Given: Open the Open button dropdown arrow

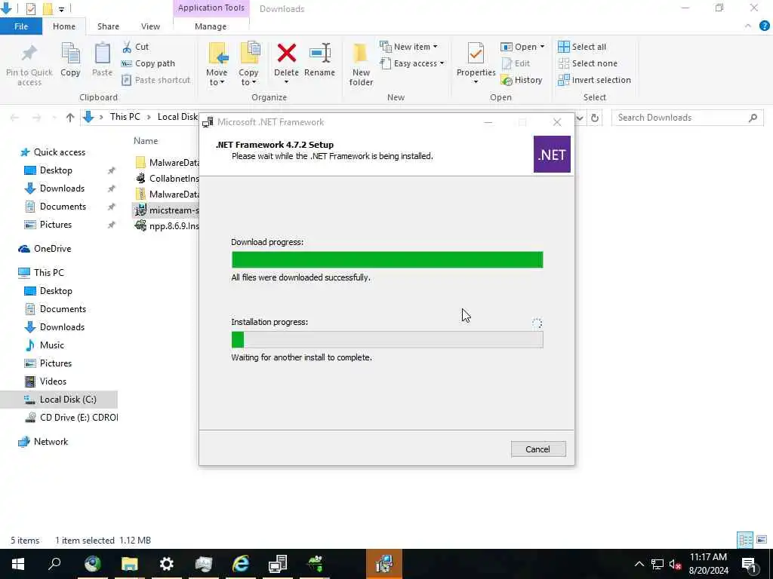Looking at the screenshot, I should pyautogui.click(x=542, y=47).
